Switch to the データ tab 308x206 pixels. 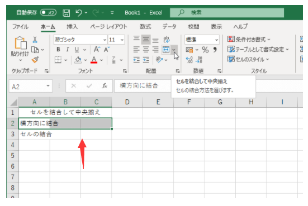click(169, 27)
